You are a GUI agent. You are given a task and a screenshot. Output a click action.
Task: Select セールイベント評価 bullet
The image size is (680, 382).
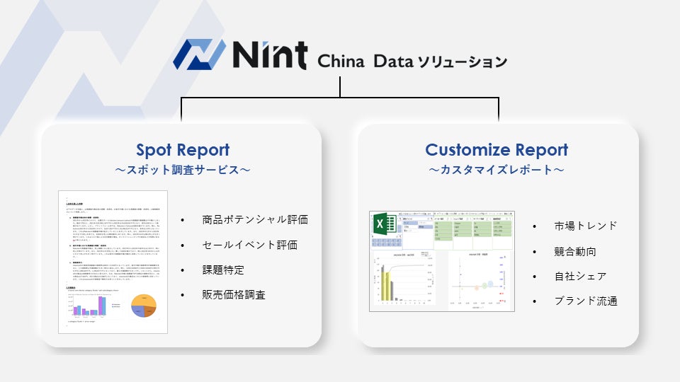click(250, 245)
